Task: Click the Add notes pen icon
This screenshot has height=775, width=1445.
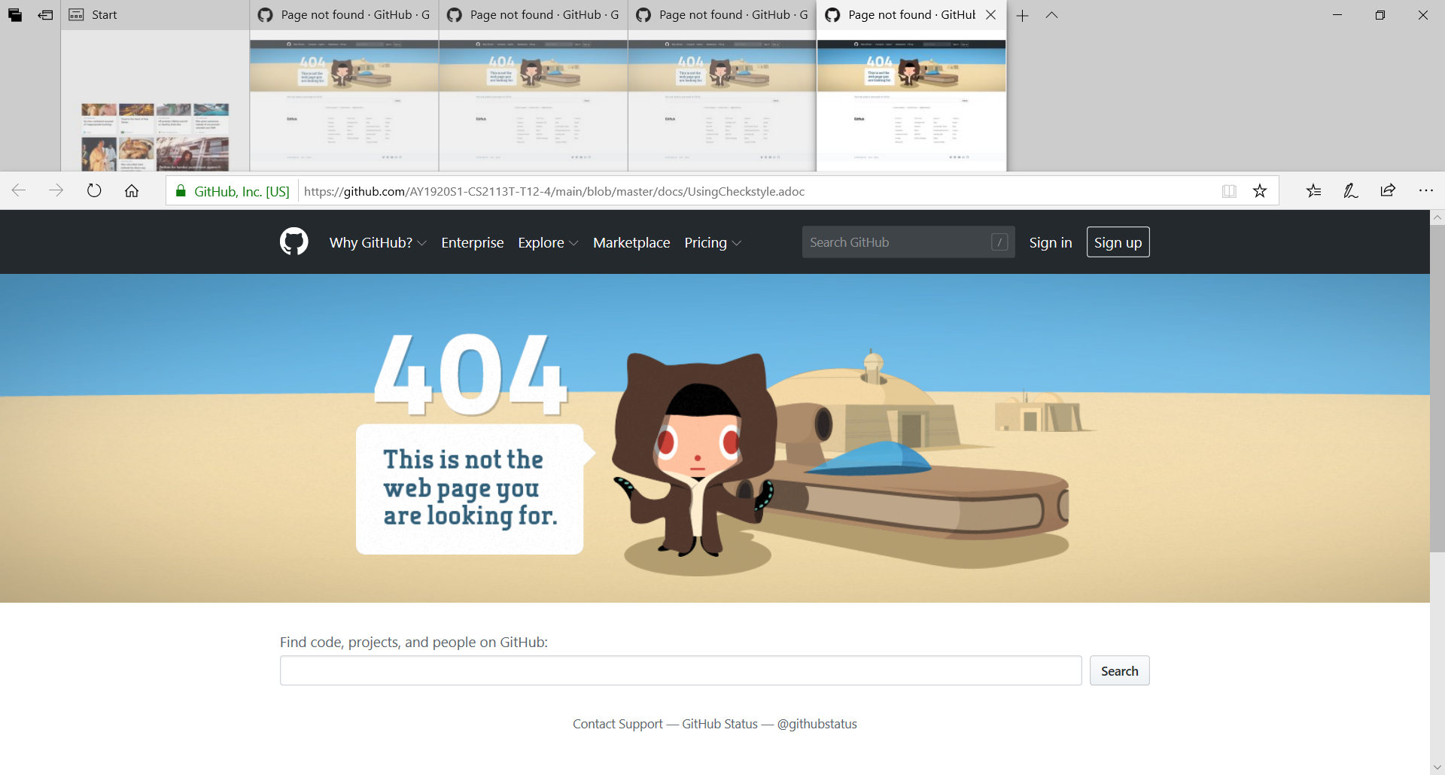Action: pyautogui.click(x=1351, y=191)
